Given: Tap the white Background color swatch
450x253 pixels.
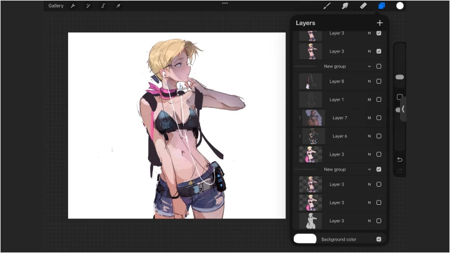Looking at the screenshot, I should click(305, 239).
